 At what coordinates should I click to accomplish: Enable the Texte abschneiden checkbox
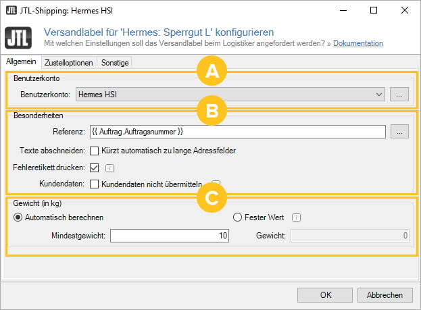[x=95, y=150]
